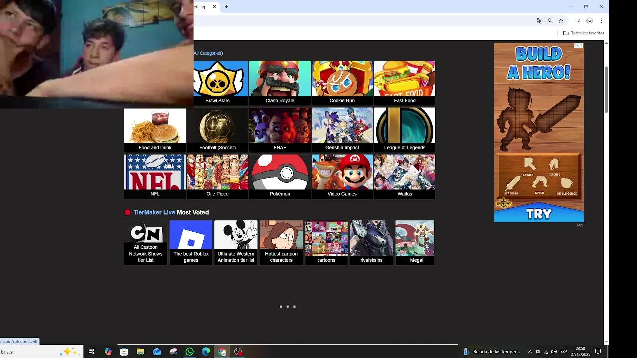
Task: Open Microsoft Store from the taskbar
Action: tap(124, 352)
